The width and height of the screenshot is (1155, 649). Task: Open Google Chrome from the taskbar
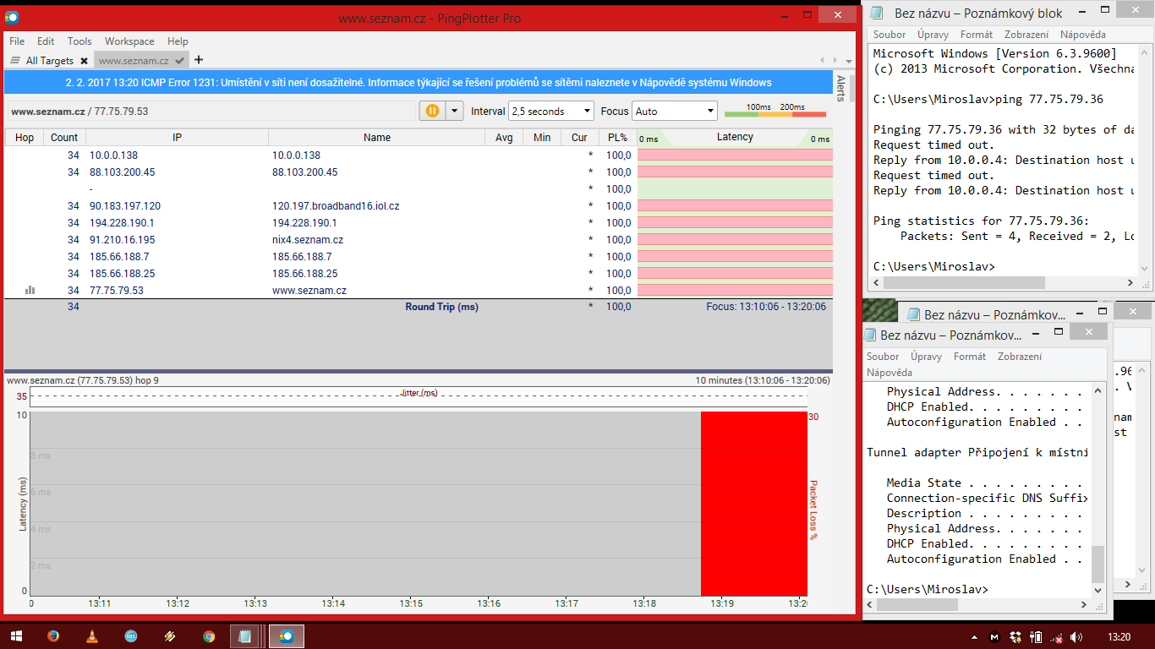point(209,636)
